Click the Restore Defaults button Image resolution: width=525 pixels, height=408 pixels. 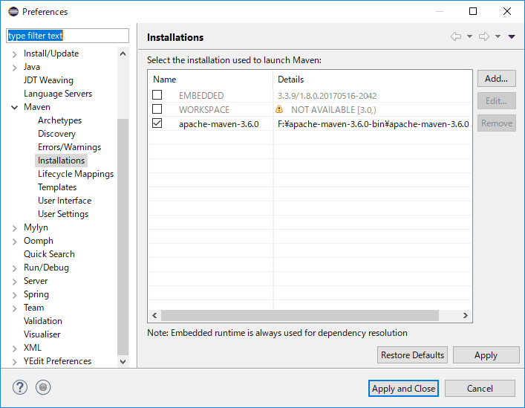tap(412, 355)
